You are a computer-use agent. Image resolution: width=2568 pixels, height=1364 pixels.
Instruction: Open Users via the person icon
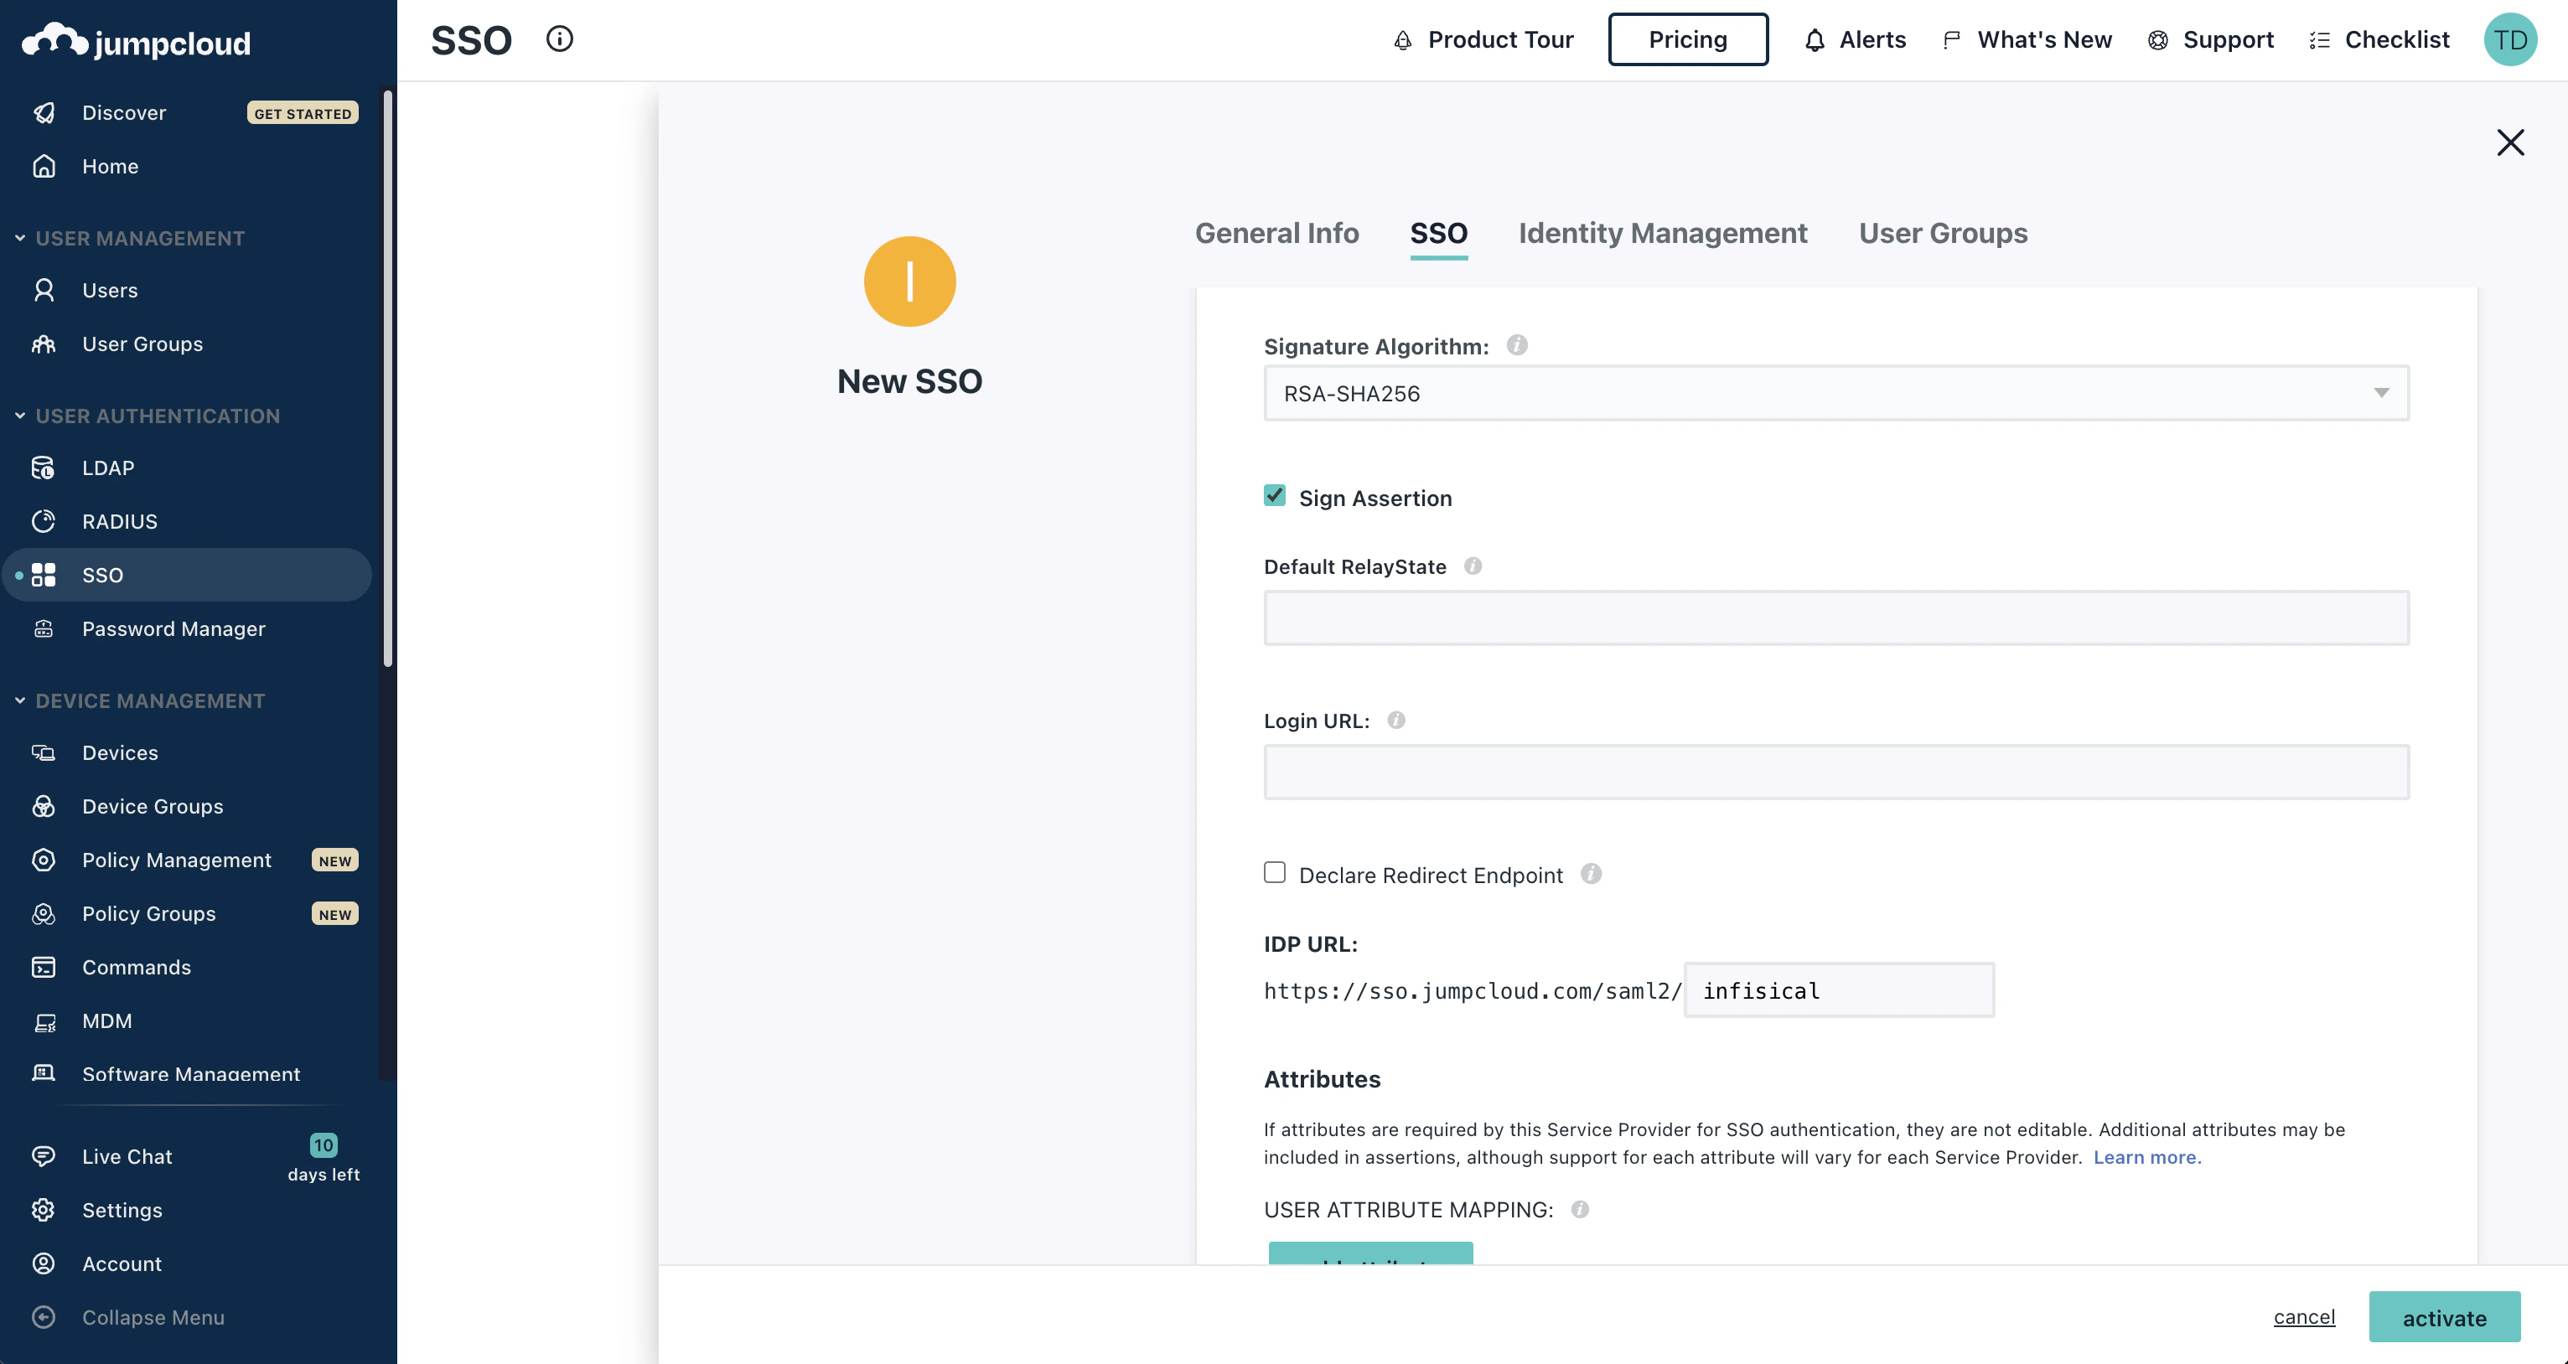tap(44, 290)
